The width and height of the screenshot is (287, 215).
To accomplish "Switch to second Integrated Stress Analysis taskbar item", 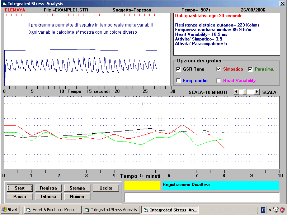I will pos(170,210).
